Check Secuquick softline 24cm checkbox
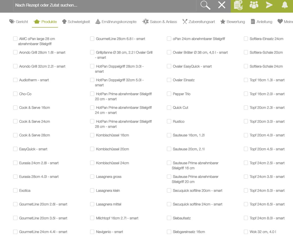 pos(169,204)
